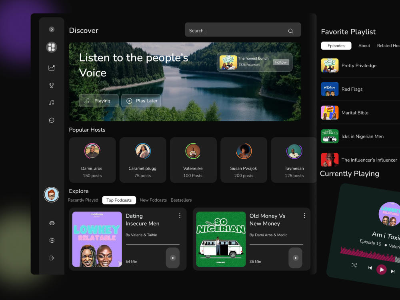Open the dashboard grid icon in sidebar
Screen dimensions: 400x300
coord(52,47)
